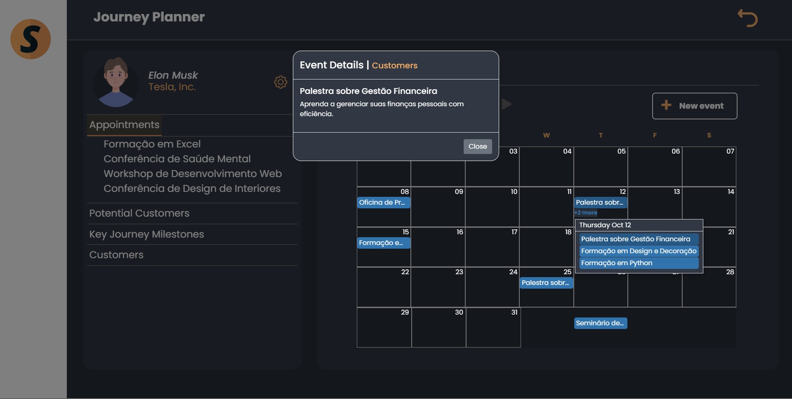Open settings via the gear icon
The width and height of the screenshot is (792, 399).
pos(280,82)
